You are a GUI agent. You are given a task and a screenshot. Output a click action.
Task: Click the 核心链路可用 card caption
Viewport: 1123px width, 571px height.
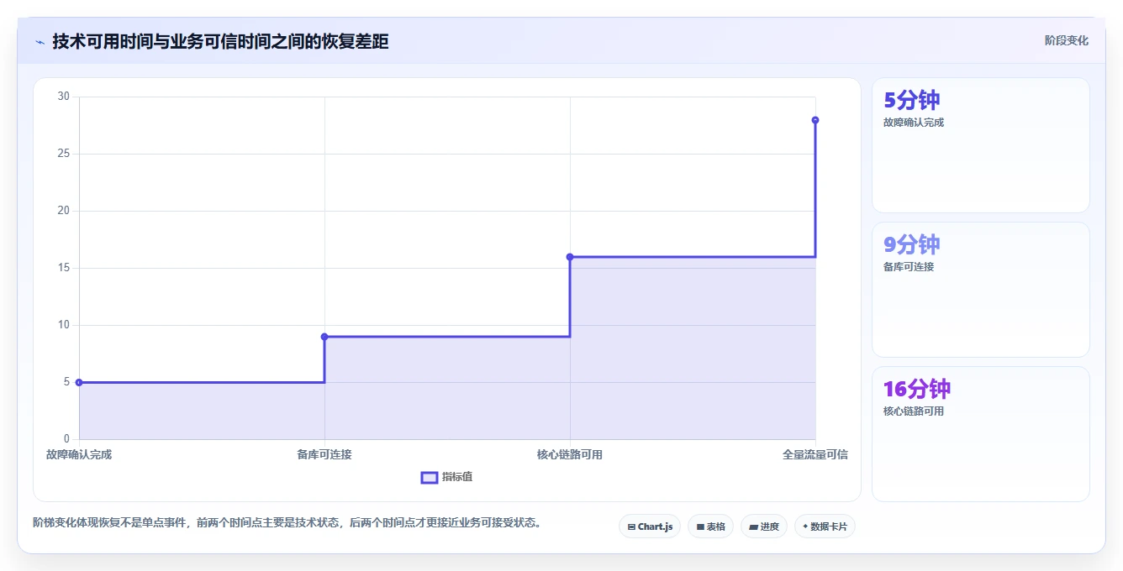pos(914,411)
